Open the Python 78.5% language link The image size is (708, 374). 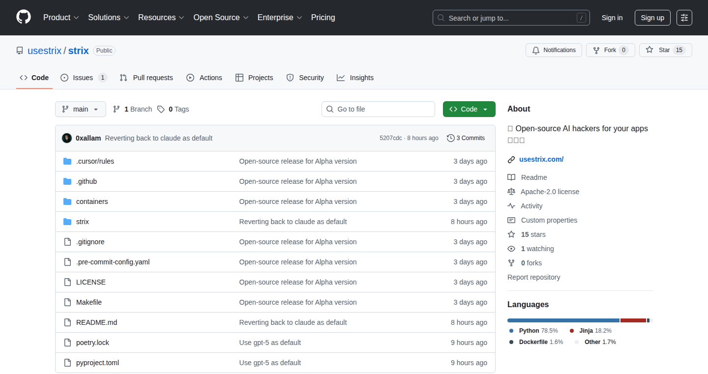(x=534, y=331)
